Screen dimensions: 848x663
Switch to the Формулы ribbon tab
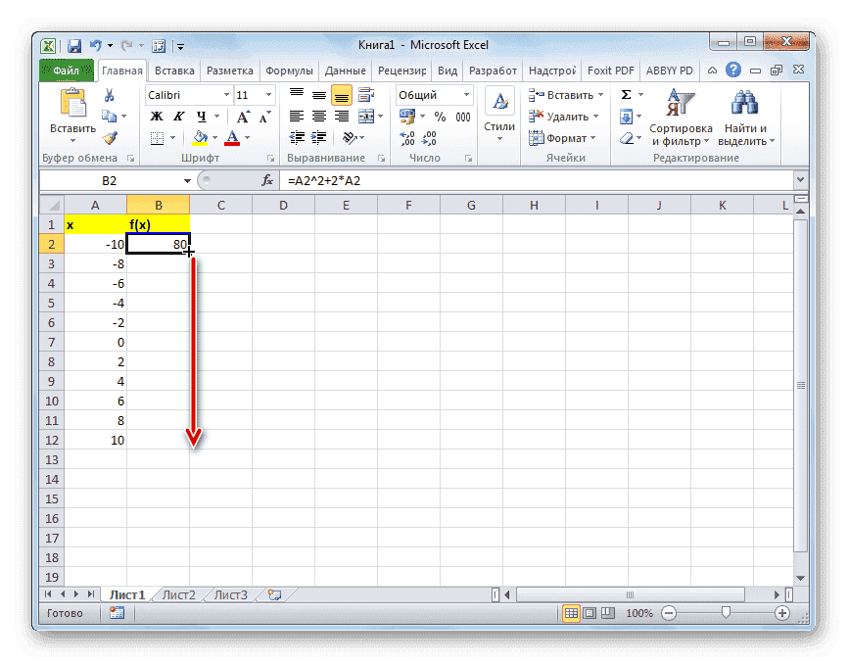[x=289, y=71]
